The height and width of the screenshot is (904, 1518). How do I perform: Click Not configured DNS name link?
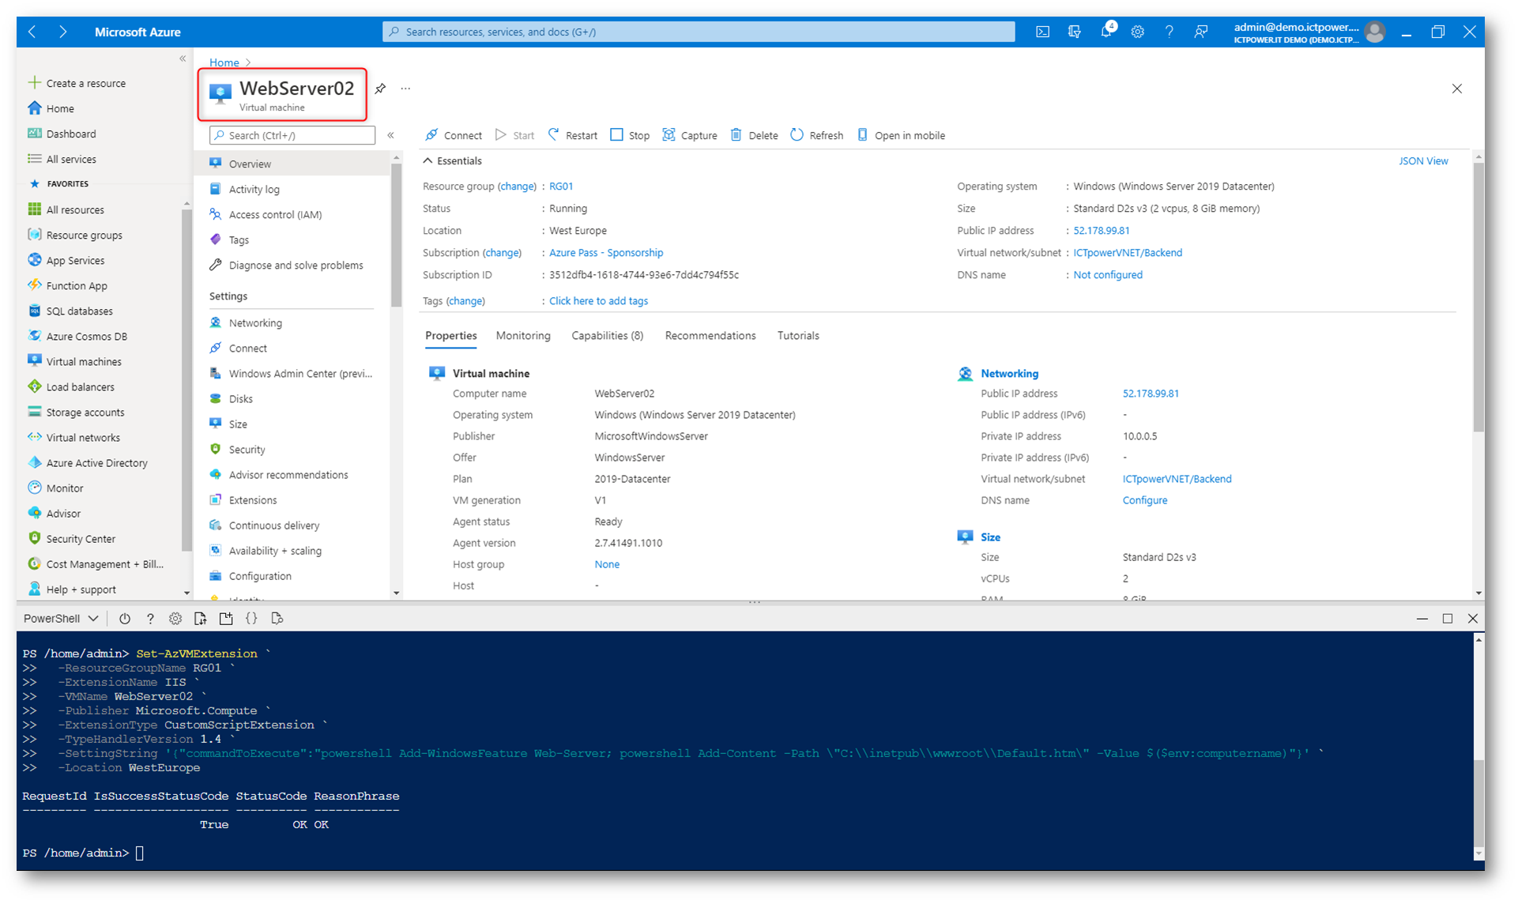tap(1108, 275)
